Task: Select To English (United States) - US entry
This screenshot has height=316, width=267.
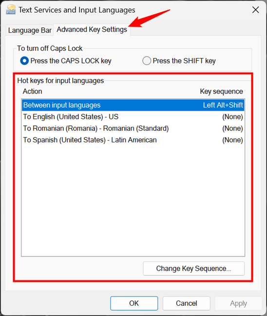Action: click(133, 117)
